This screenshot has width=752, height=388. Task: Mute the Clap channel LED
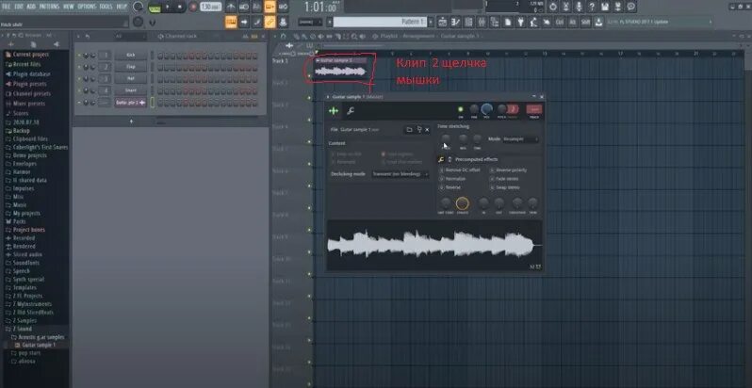(79, 67)
